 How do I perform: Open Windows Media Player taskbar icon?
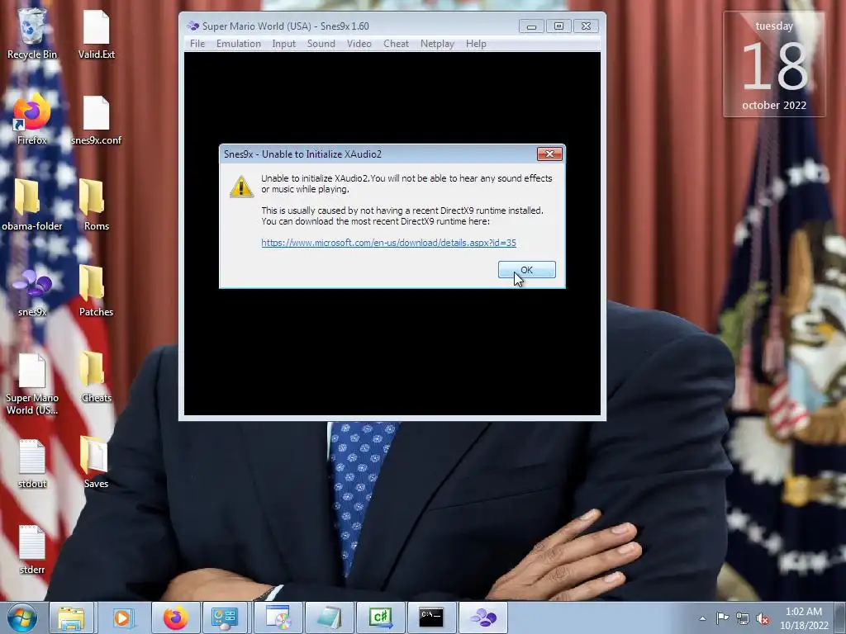point(122,617)
